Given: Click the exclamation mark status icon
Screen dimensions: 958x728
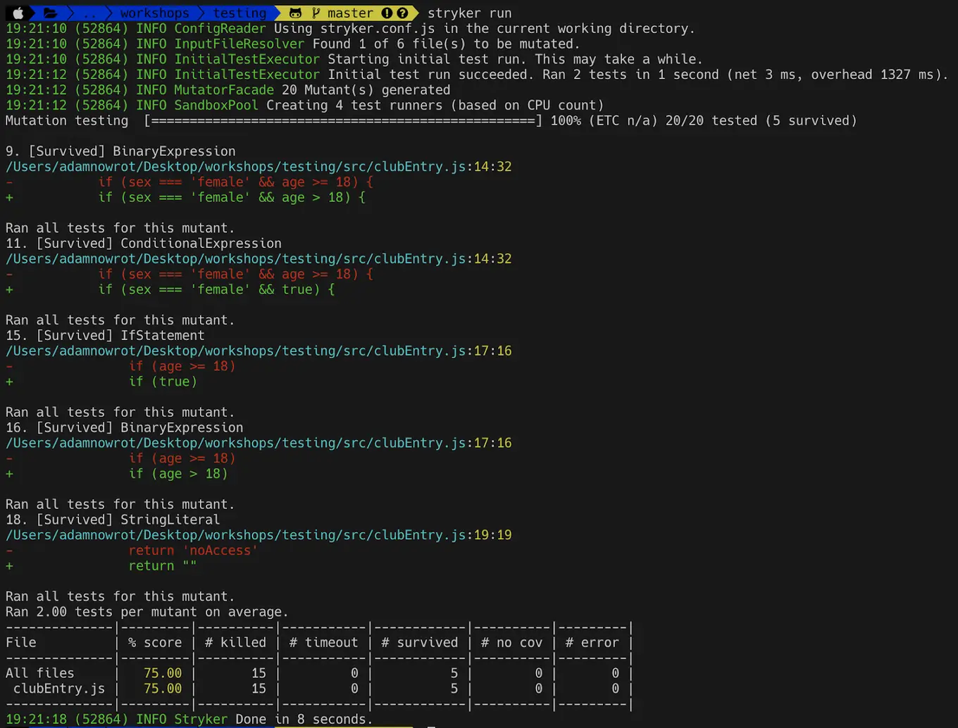Looking at the screenshot, I should [x=385, y=12].
